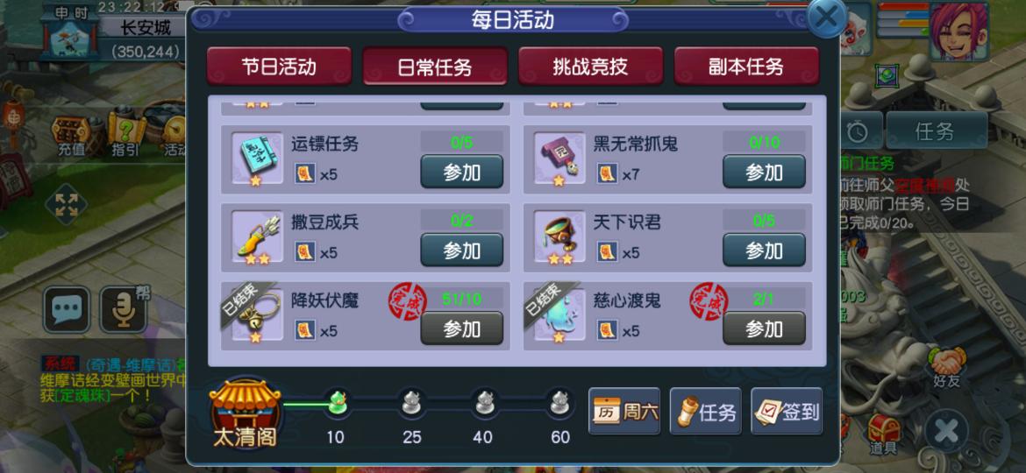1026x473 pixels.
Task: Select the 撒豆成兵 task icon
Action: (257, 236)
